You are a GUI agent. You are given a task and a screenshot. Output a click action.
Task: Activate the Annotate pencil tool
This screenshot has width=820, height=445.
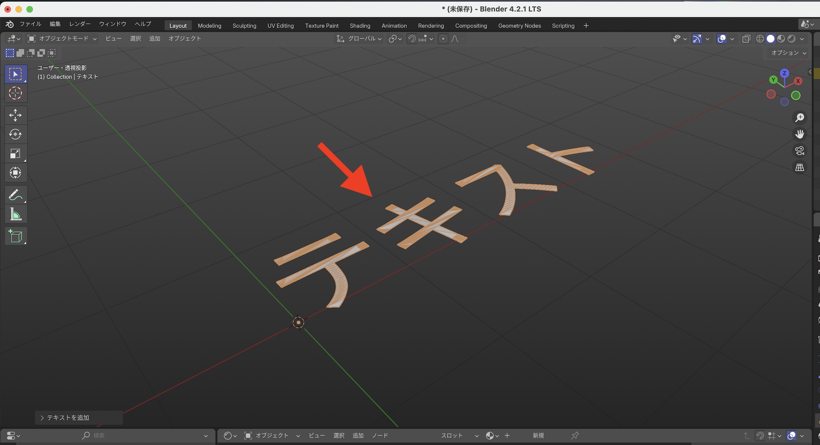tap(16, 195)
